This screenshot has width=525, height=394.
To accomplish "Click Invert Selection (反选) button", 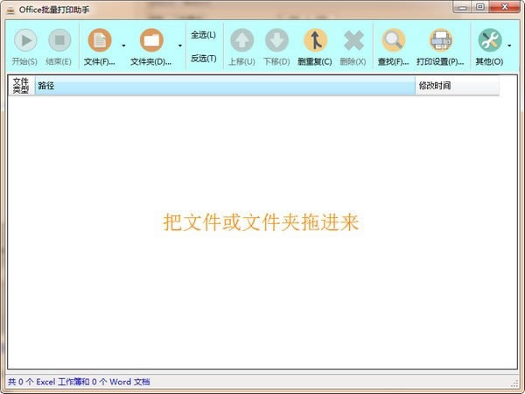I will point(203,59).
